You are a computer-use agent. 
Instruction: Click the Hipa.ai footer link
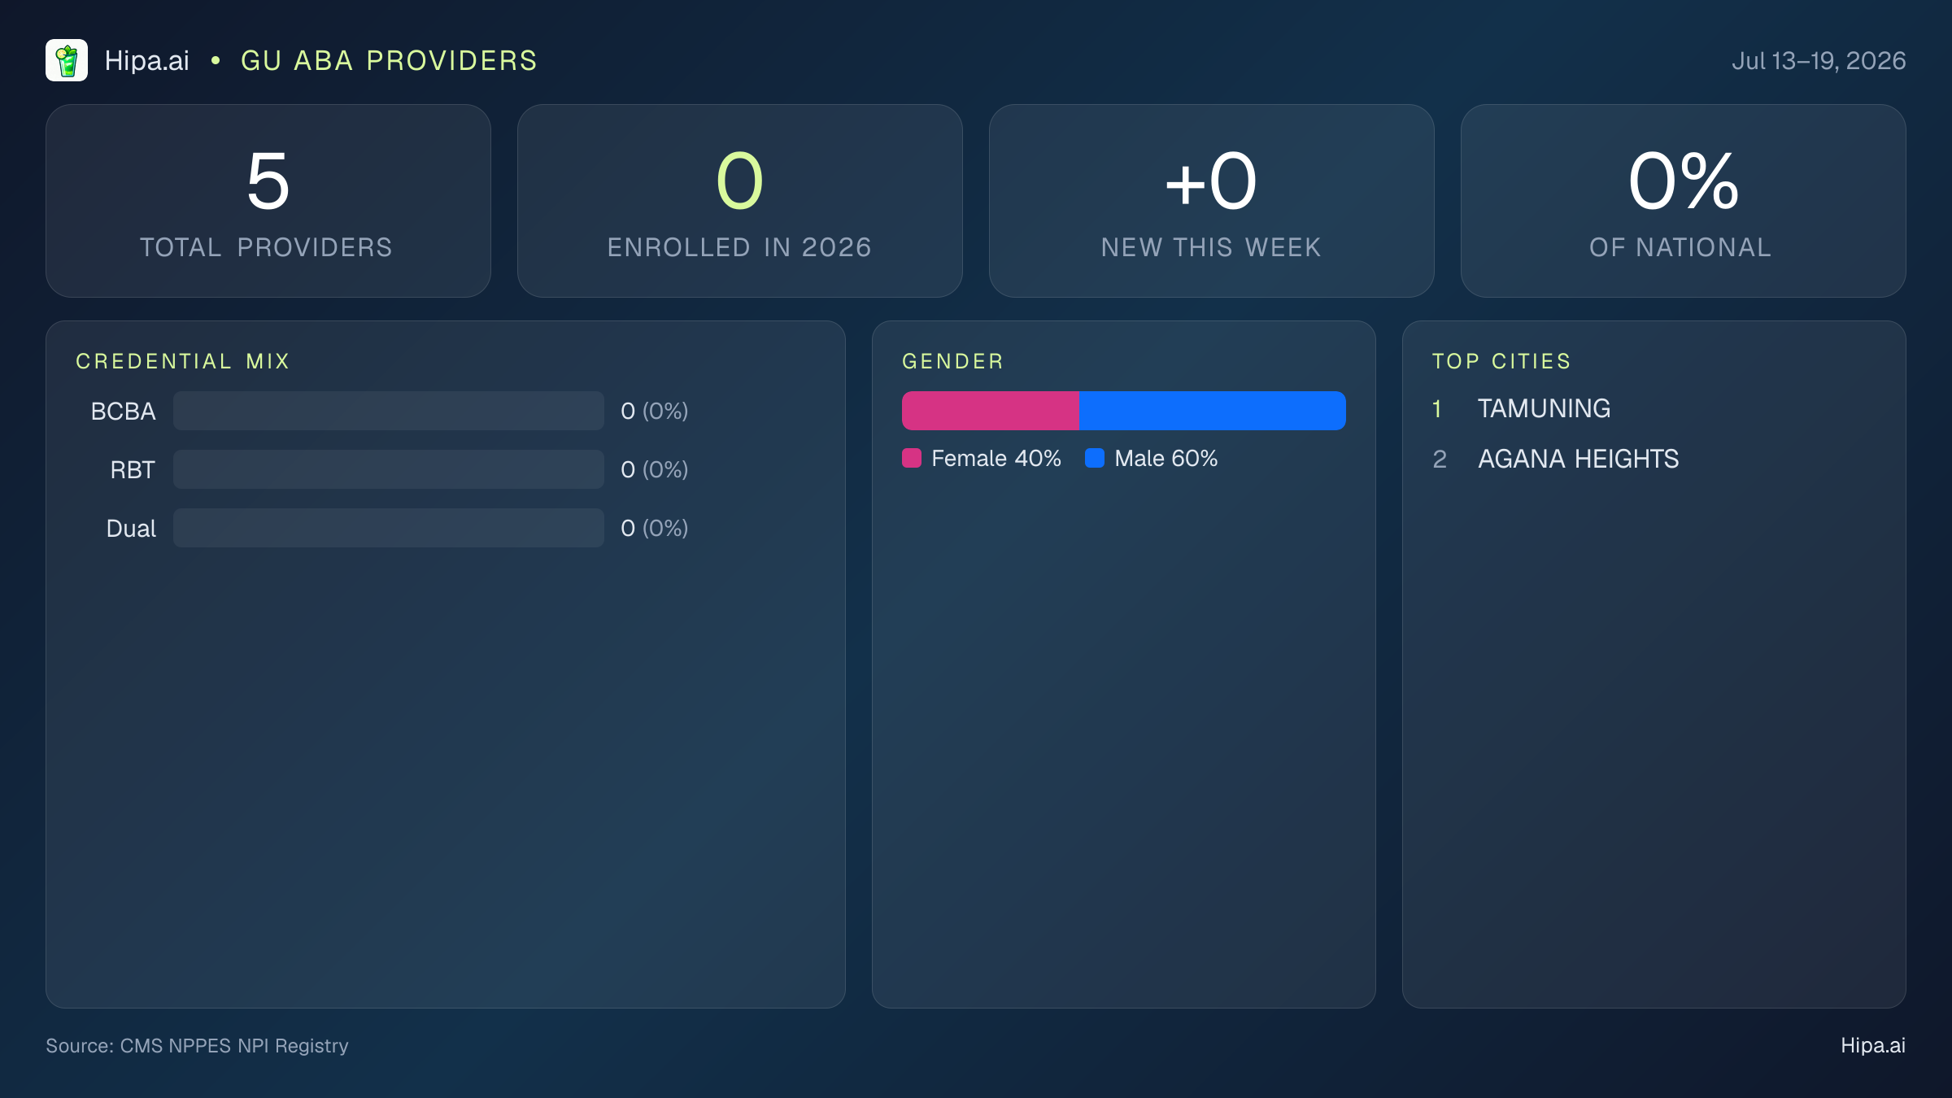[1873, 1045]
